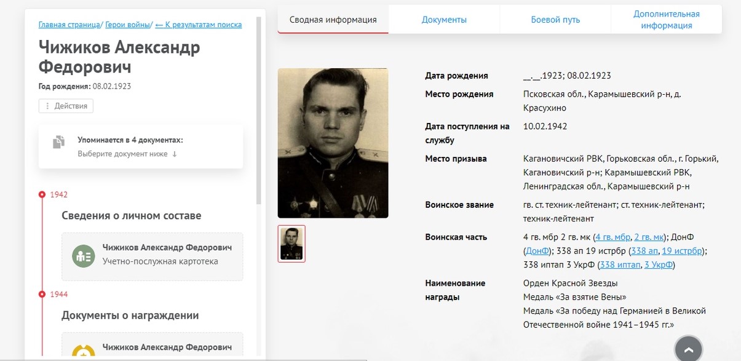
Task: Select the Сводная информация tab
Action: 333,20
